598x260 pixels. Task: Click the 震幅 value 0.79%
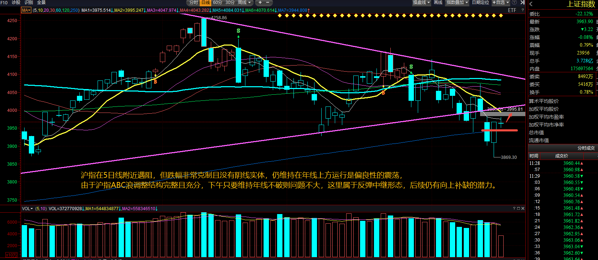click(586, 45)
